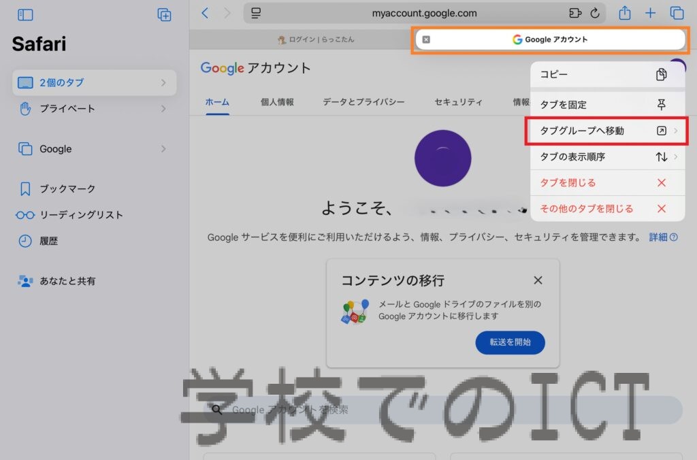Choose タブを閉じる in the menu
This screenshot has width=697, height=460.
pyautogui.click(x=608, y=182)
